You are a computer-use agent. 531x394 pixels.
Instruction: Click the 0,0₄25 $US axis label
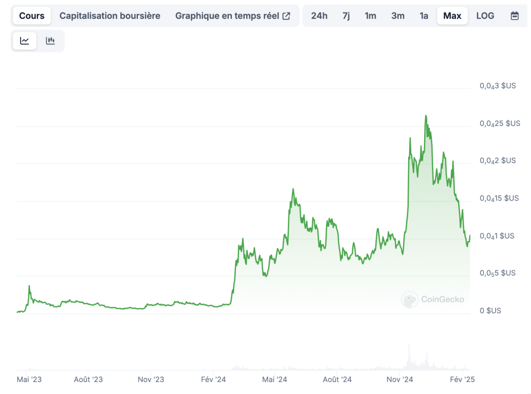click(x=500, y=123)
